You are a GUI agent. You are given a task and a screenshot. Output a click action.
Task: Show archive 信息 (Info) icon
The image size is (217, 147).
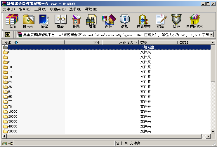click(x=124, y=22)
